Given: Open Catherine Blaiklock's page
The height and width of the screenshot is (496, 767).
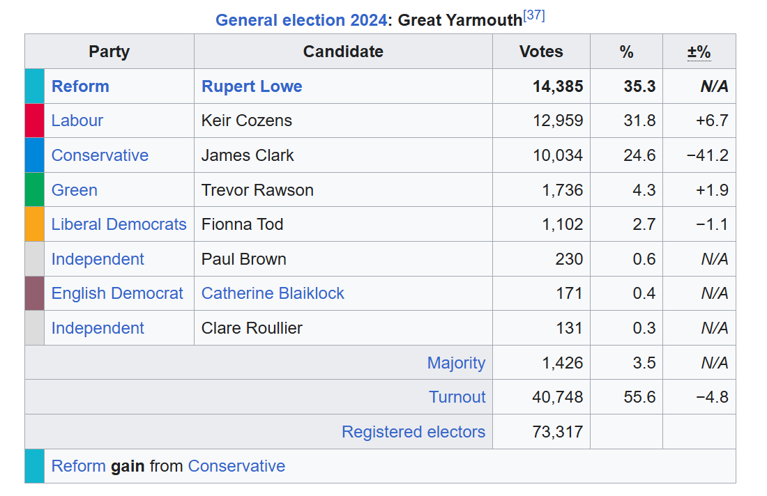Looking at the screenshot, I should (273, 293).
